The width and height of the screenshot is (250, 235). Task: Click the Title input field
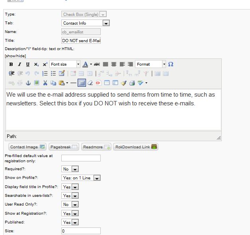tap(81, 41)
